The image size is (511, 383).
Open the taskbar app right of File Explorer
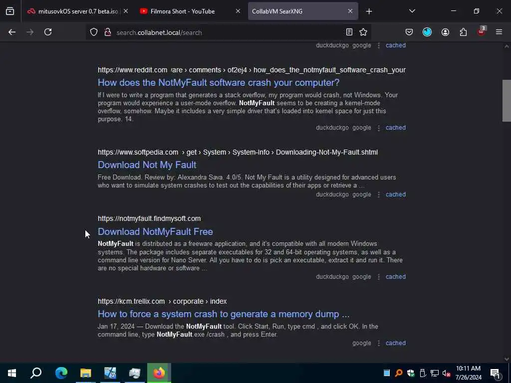coord(110,373)
